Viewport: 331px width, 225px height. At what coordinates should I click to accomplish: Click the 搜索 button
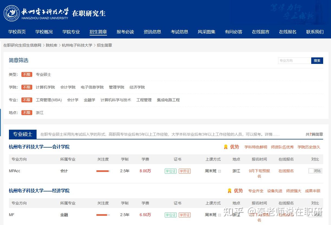point(317,61)
